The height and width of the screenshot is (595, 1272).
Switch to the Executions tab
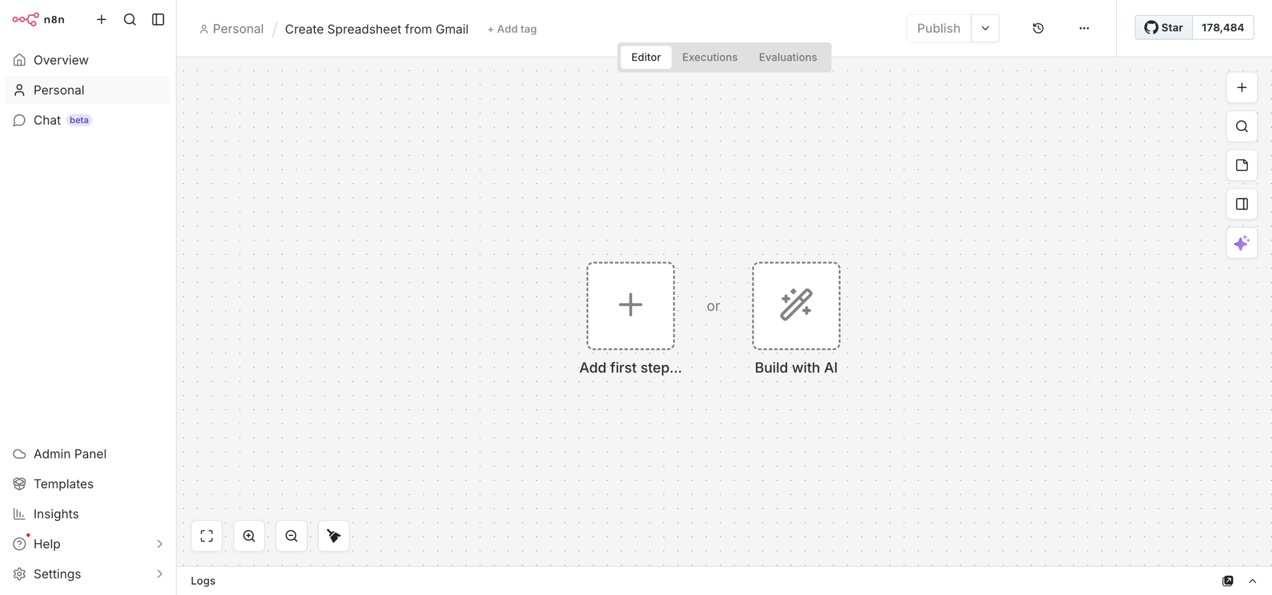pyautogui.click(x=710, y=57)
